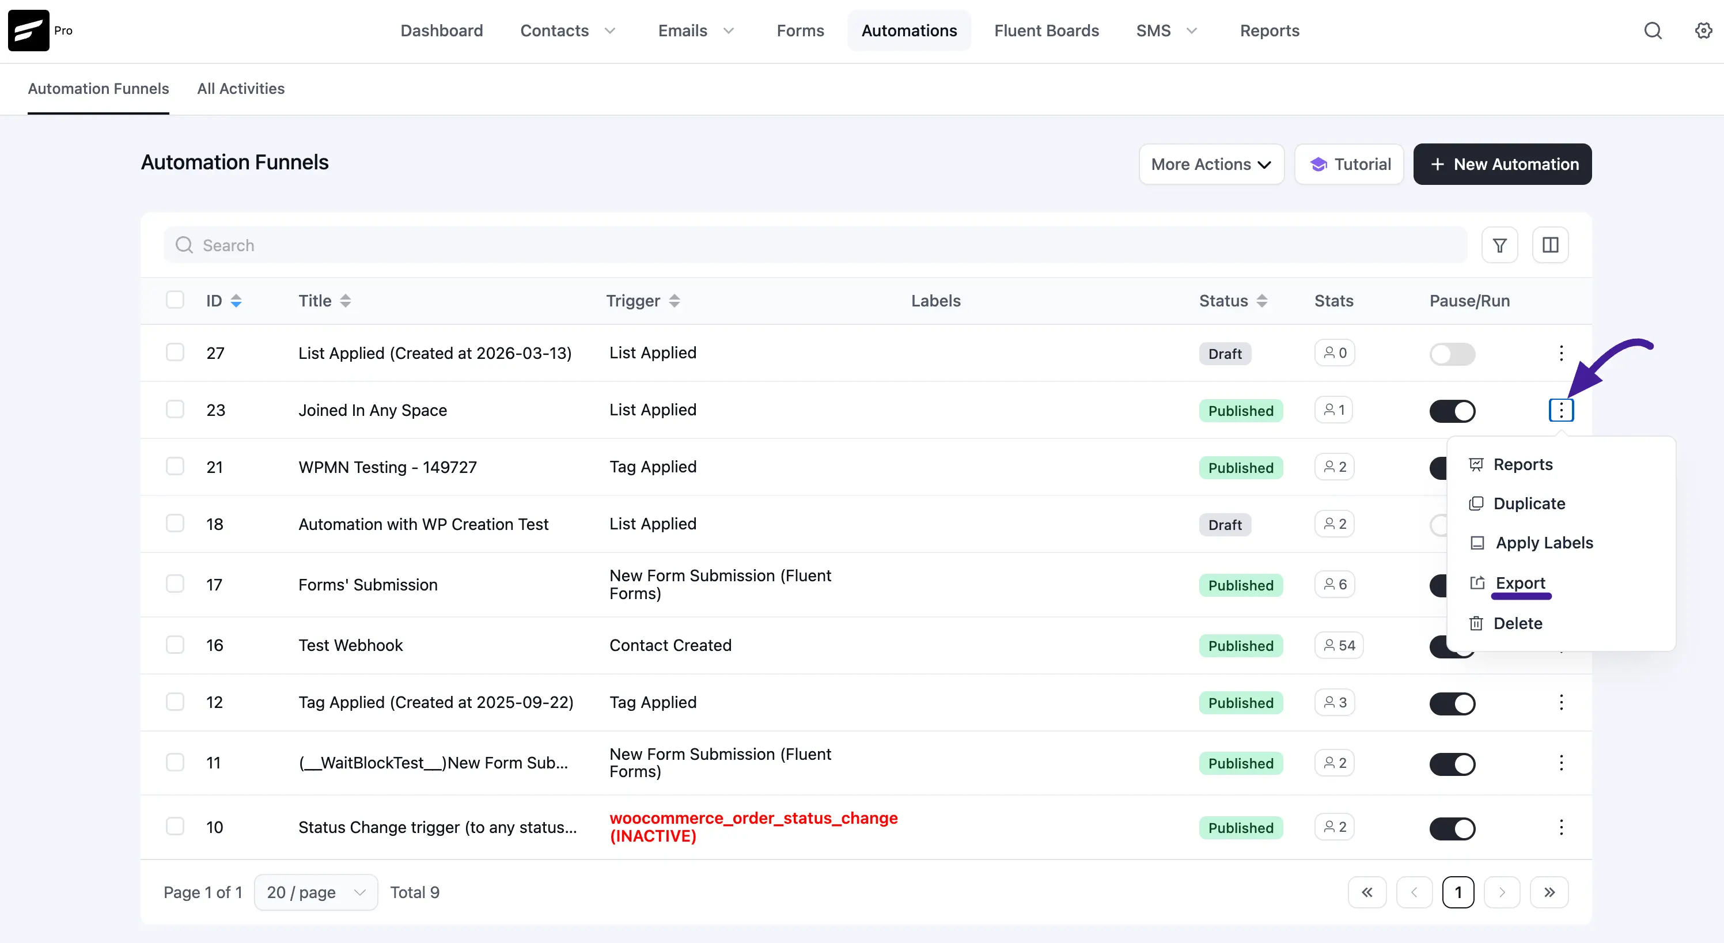
Task: Open the settings gear icon
Action: [1703, 31]
